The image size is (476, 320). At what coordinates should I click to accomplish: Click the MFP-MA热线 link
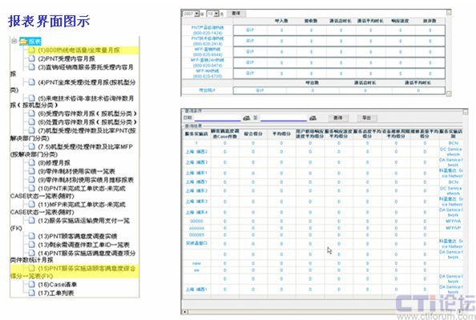(208, 74)
